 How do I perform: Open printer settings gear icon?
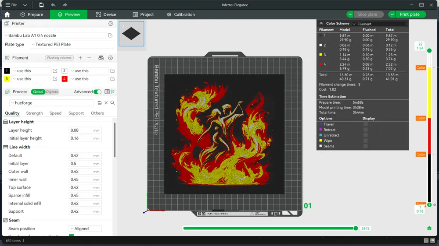(111, 24)
